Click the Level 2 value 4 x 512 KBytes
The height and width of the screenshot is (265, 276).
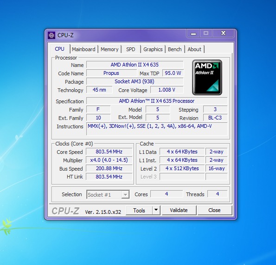pos(182,168)
